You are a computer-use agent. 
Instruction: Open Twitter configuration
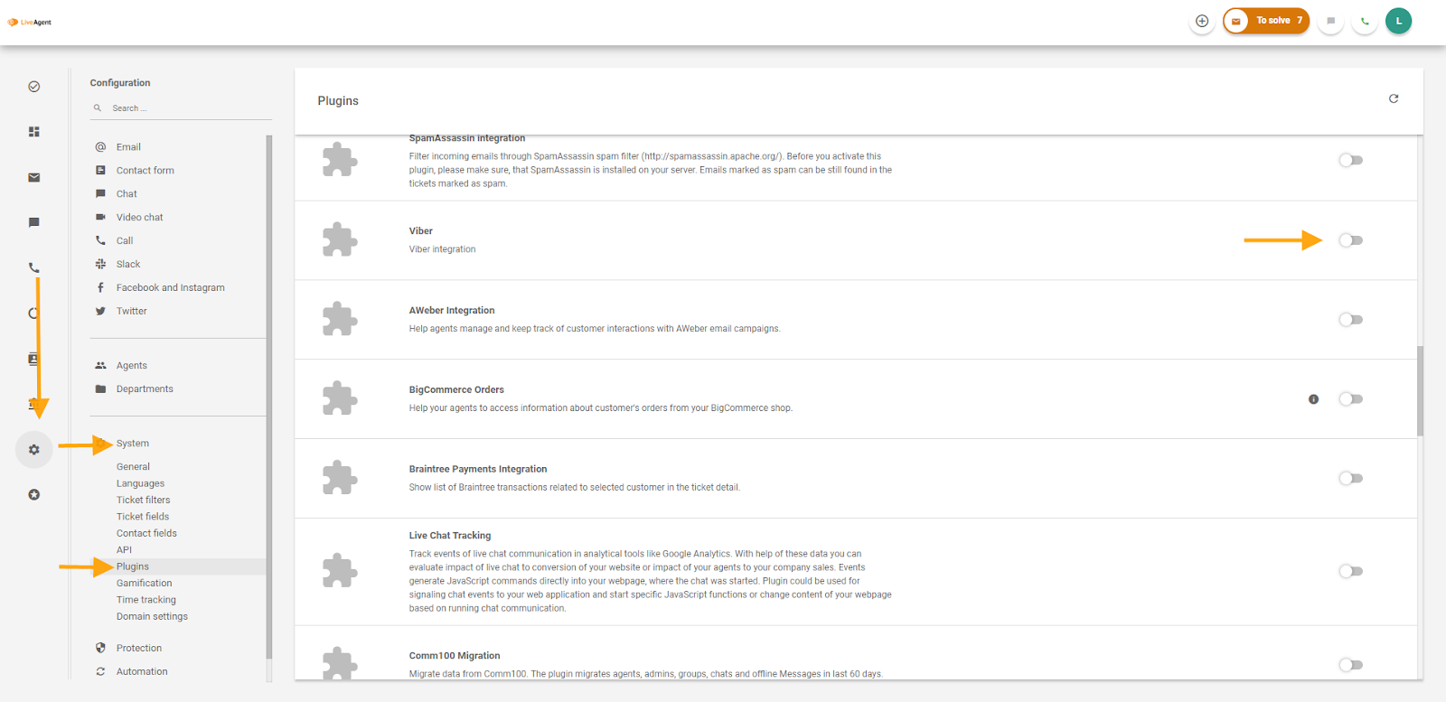coord(131,312)
